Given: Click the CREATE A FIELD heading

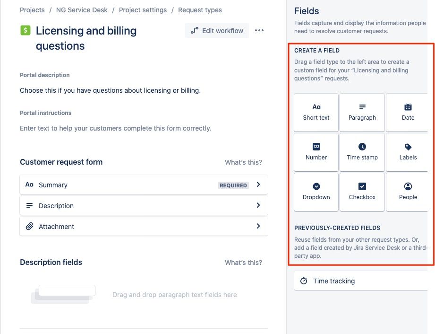Looking at the screenshot, I should coord(317,51).
